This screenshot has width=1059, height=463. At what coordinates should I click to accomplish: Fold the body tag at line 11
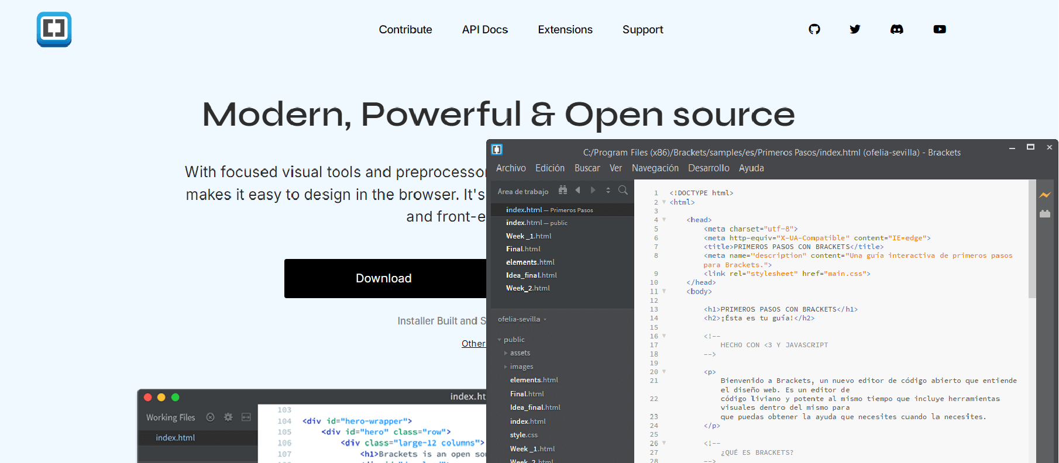664,291
